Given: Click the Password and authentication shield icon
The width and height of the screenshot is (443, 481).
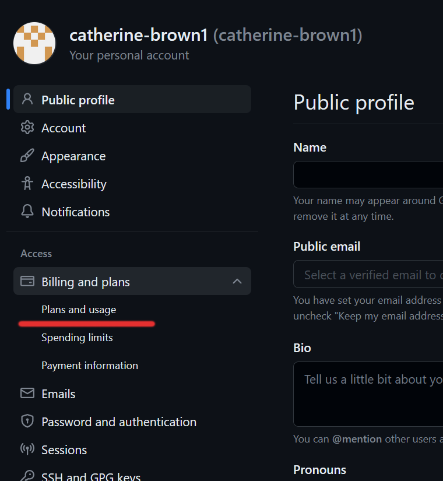Looking at the screenshot, I should 27,422.
